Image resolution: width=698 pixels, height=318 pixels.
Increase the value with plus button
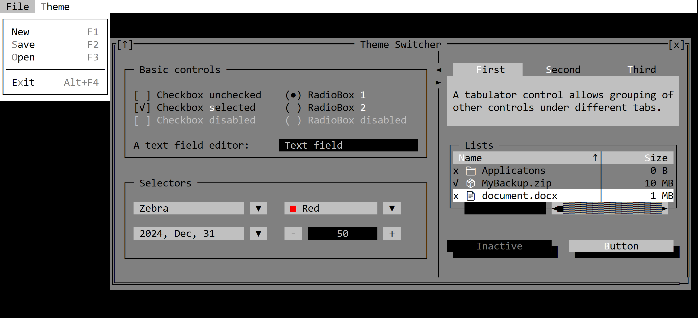[392, 233]
